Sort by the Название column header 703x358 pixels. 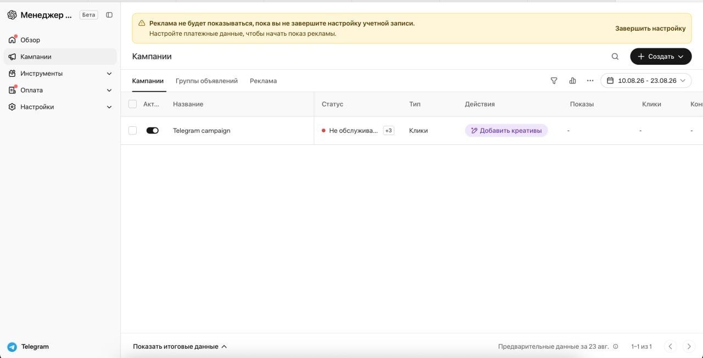coord(188,104)
